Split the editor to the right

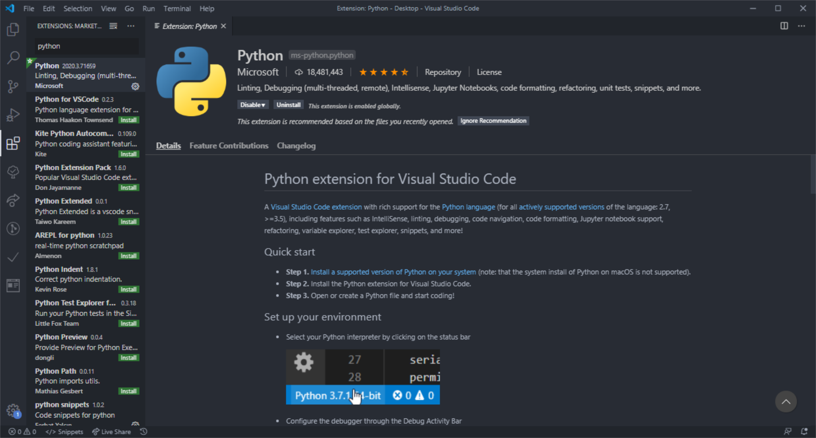click(784, 26)
